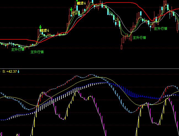Select the topmost yellow 逃顶 label
This screenshot has height=136, width=179.
(x=81, y=3)
